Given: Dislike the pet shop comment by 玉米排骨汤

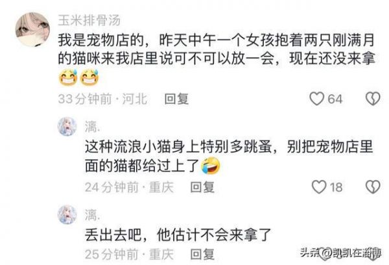Looking at the screenshot, I should tap(373, 99).
